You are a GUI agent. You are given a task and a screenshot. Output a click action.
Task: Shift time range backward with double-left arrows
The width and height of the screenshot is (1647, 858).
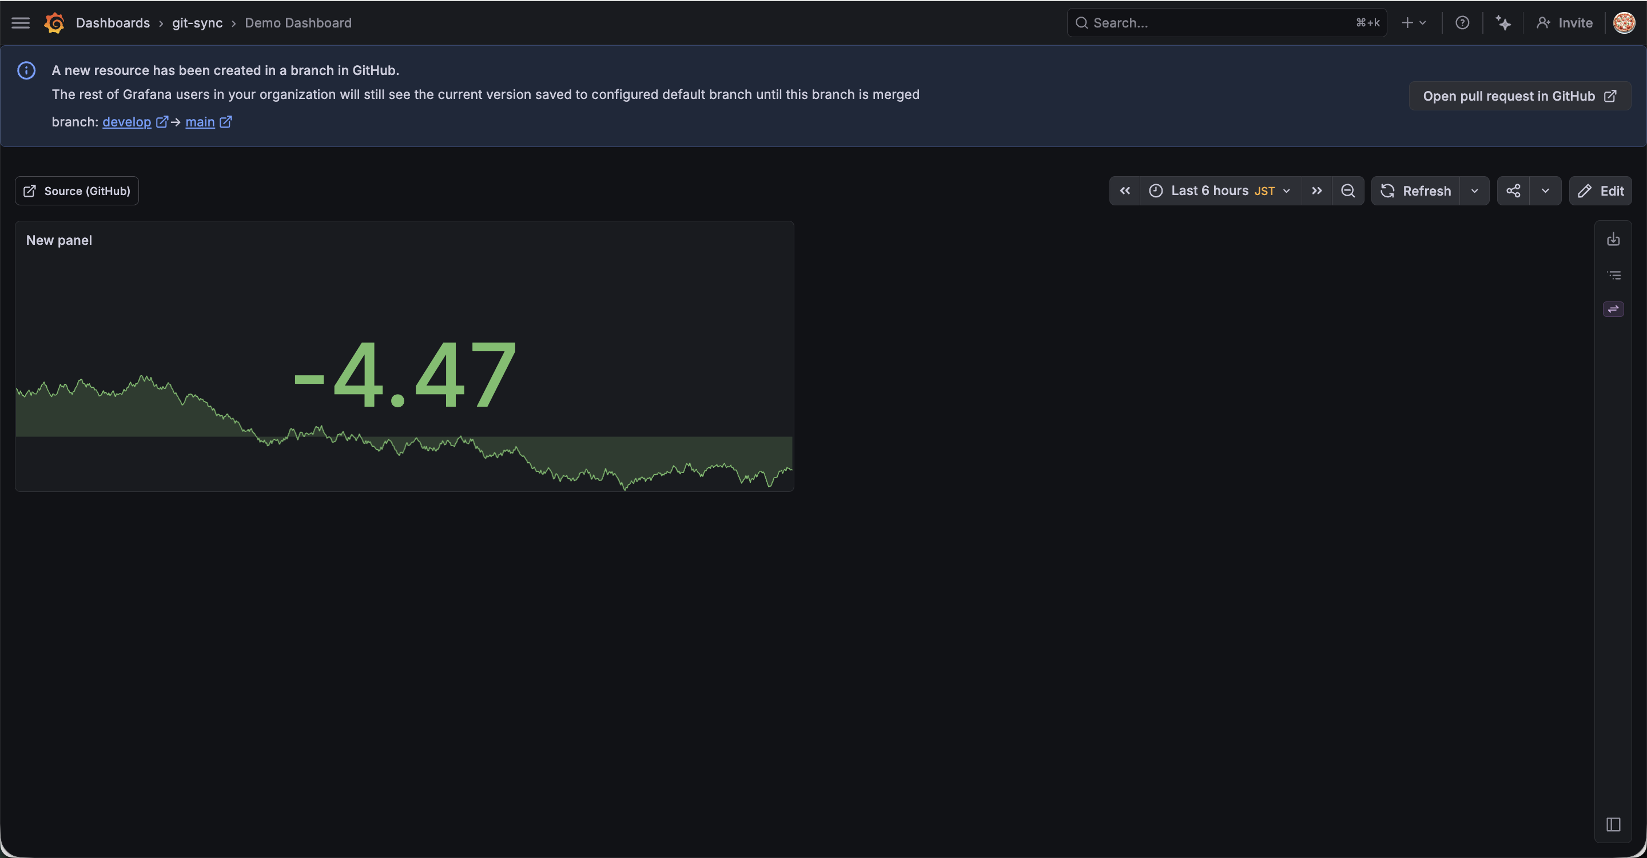pyautogui.click(x=1125, y=190)
